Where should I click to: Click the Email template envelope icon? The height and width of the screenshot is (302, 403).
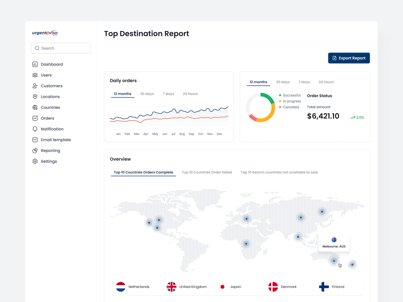(x=35, y=140)
